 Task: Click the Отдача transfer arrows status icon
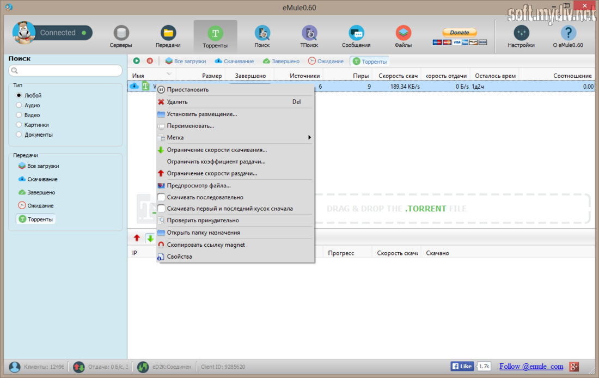tap(79, 367)
